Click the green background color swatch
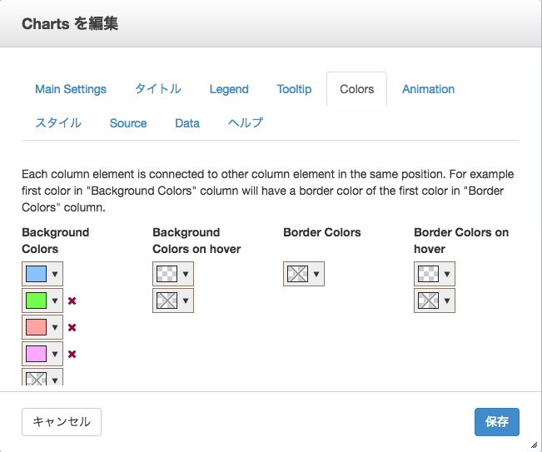This screenshot has height=452, width=542. point(37,301)
